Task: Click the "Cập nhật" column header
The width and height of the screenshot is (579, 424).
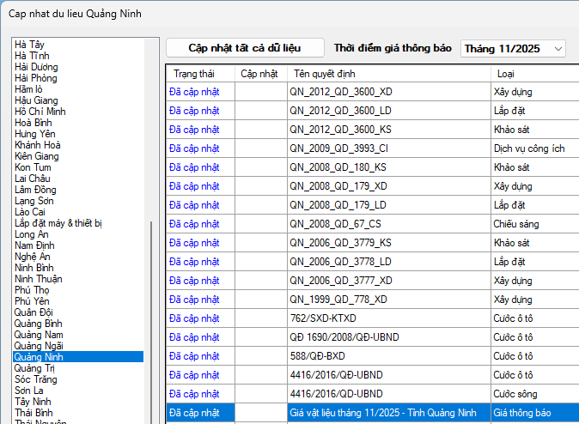Action: tap(259, 73)
